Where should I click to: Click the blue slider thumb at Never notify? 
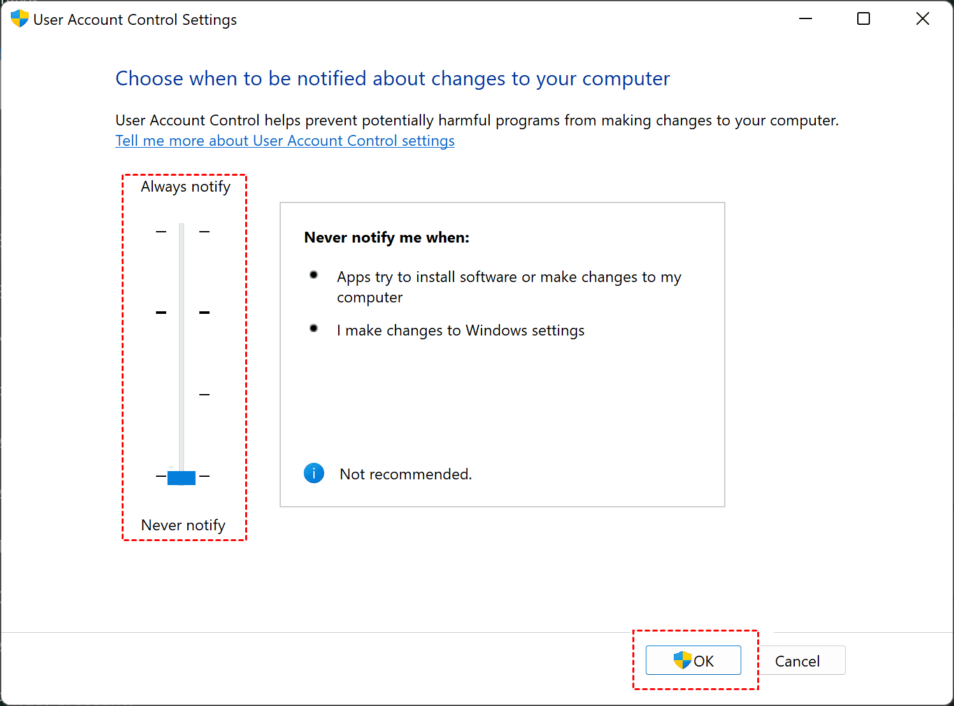[x=182, y=477]
